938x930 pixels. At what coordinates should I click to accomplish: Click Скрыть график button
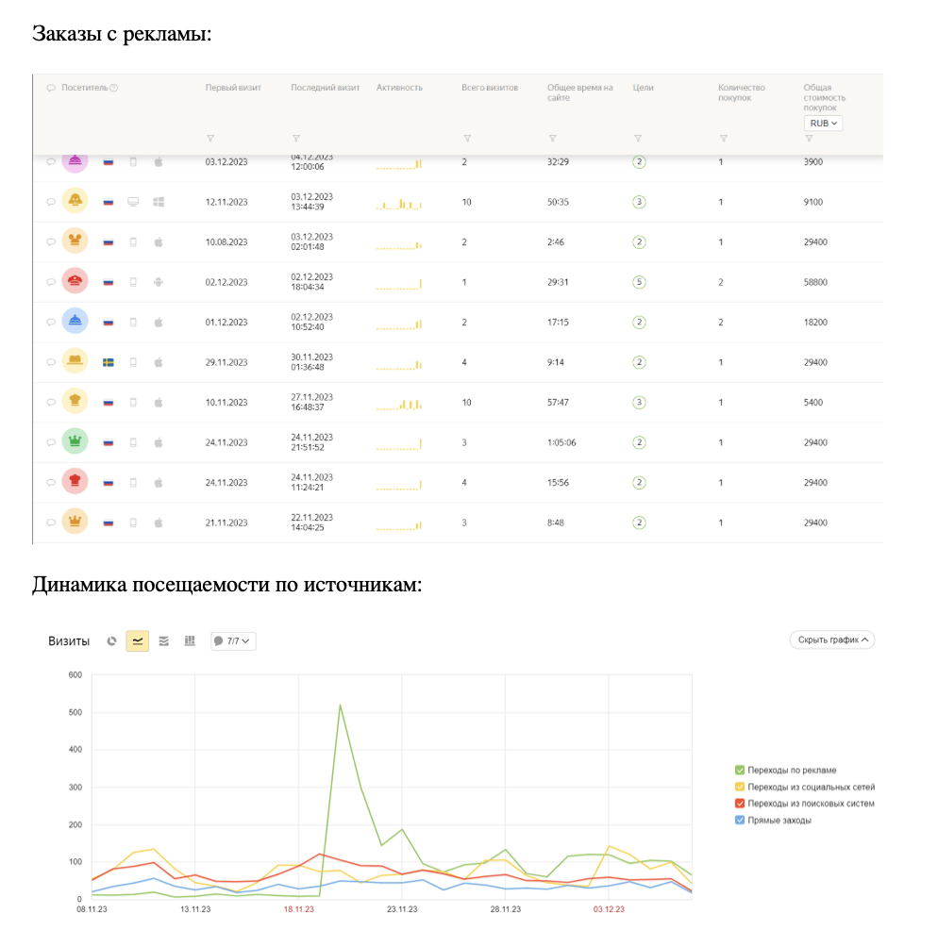coord(832,639)
